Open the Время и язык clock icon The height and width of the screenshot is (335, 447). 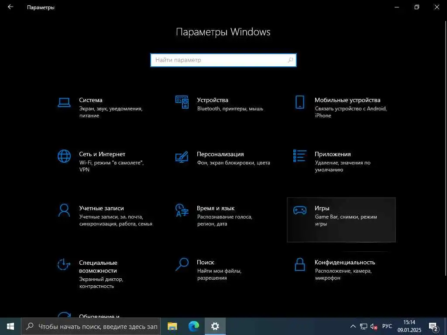(x=182, y=210)
